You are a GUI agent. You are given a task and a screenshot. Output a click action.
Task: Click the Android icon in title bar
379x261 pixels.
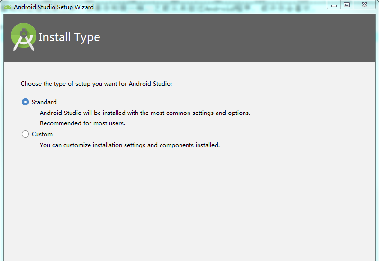[x=8, y=7]
